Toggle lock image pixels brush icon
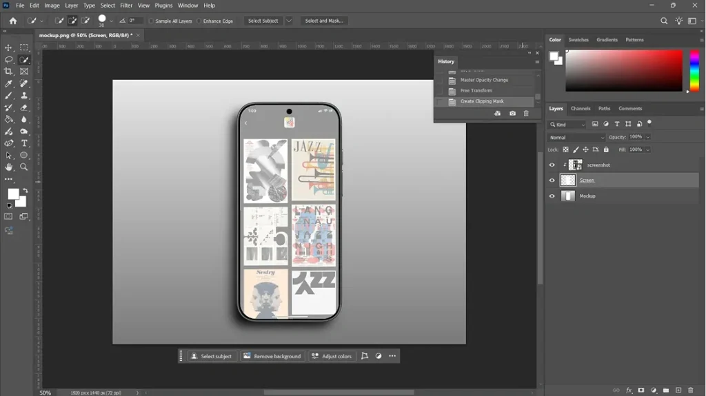The height and width of the screenshot is (396, 706). (576, 149)
